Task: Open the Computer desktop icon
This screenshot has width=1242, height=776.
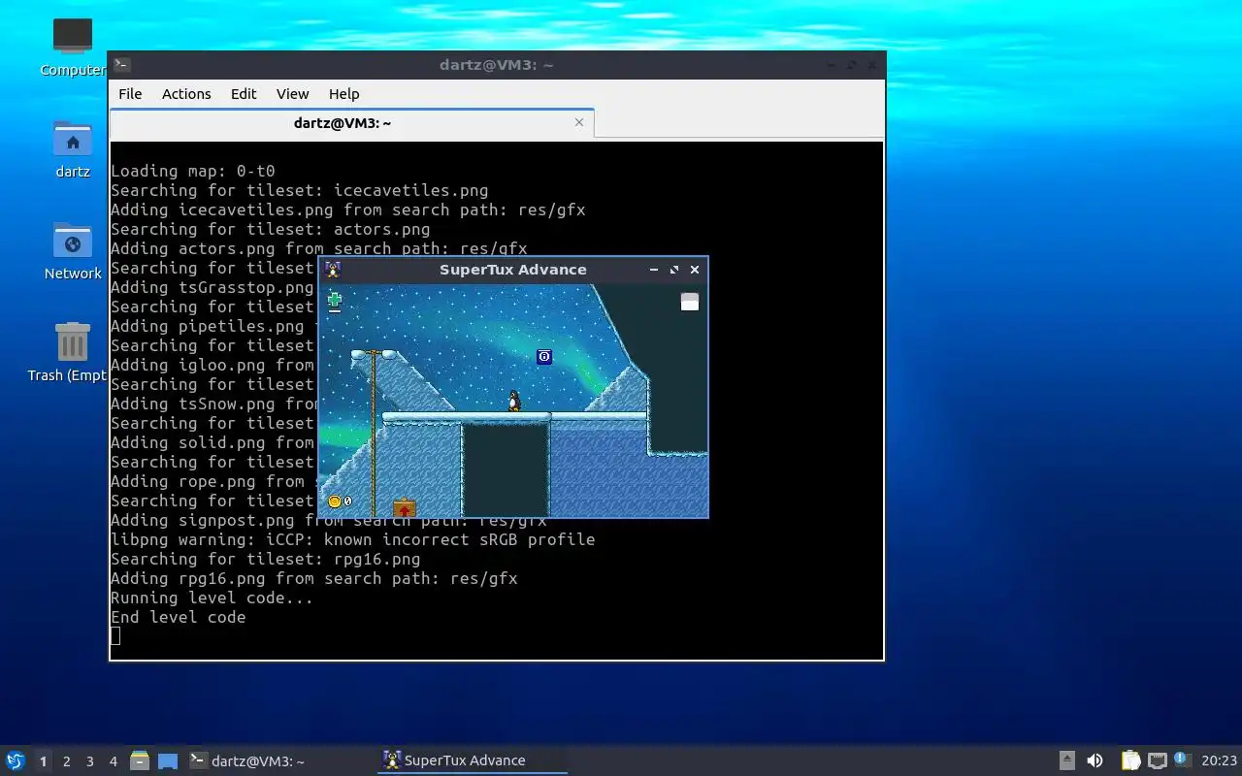Action: pos(73,47)
